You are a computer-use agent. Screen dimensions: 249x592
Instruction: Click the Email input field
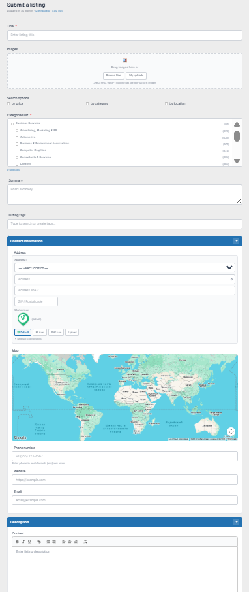124,500
